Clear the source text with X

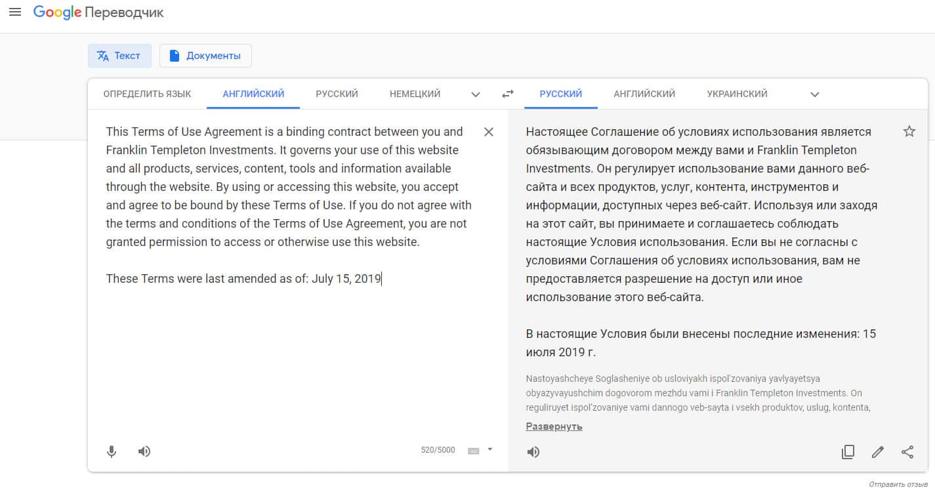click(x=488, y=132)
